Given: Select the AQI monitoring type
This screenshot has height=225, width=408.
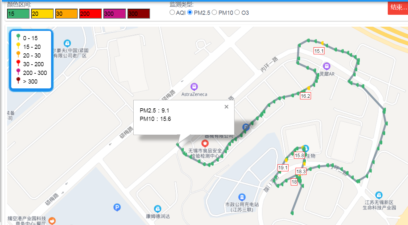Looking at the screenshot, I should tap(172, 13).
